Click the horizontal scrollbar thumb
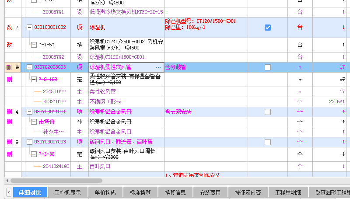The width and height of the screenshot is (350, 199). coord(56,181)
